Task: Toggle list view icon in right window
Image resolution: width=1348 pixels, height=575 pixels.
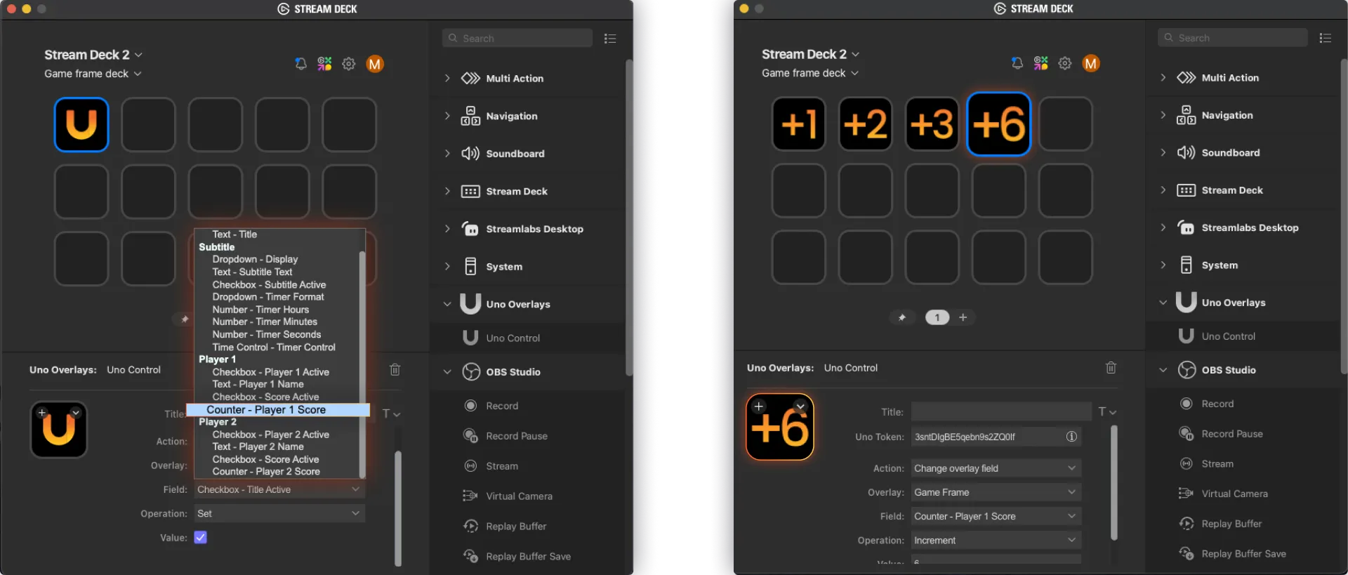Action: pyautogui.click(x=1326, y=38)
